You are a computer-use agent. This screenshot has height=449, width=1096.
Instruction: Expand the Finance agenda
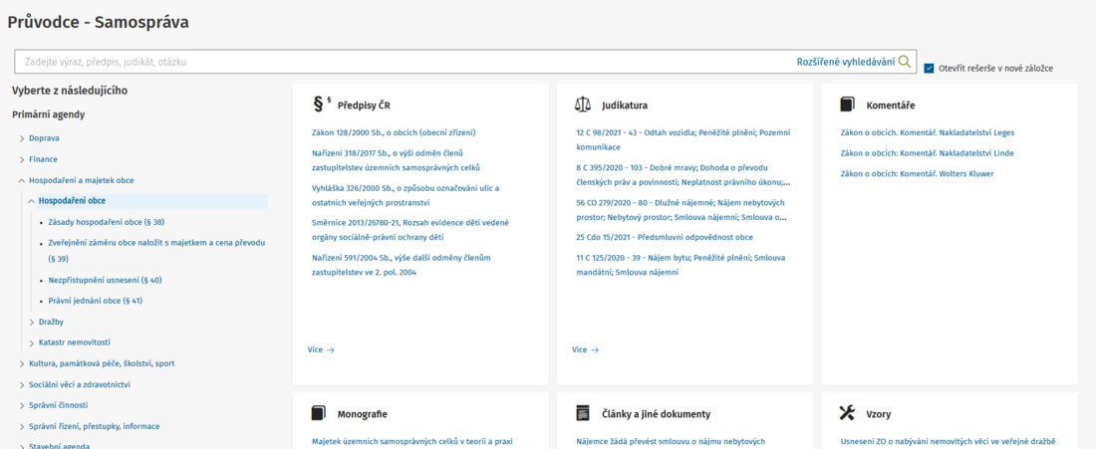[22, 159]
